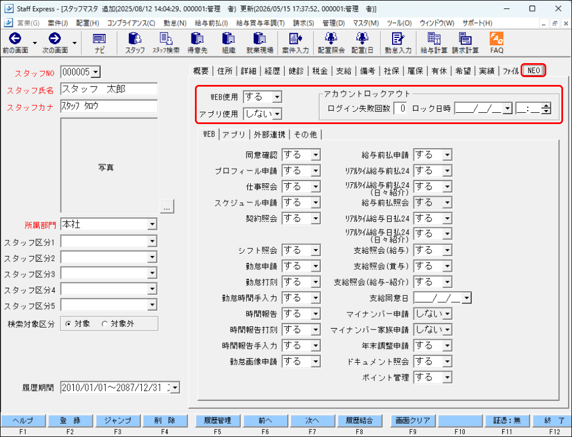The width and height of the screenshot is (572, 437).
Task: Switch to the アプリ sub-tab
Action: click(x=234, y=135)
